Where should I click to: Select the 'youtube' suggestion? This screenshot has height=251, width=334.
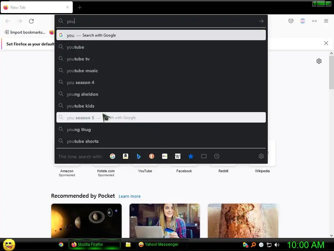pyautogui.click(x=161, y=47)
